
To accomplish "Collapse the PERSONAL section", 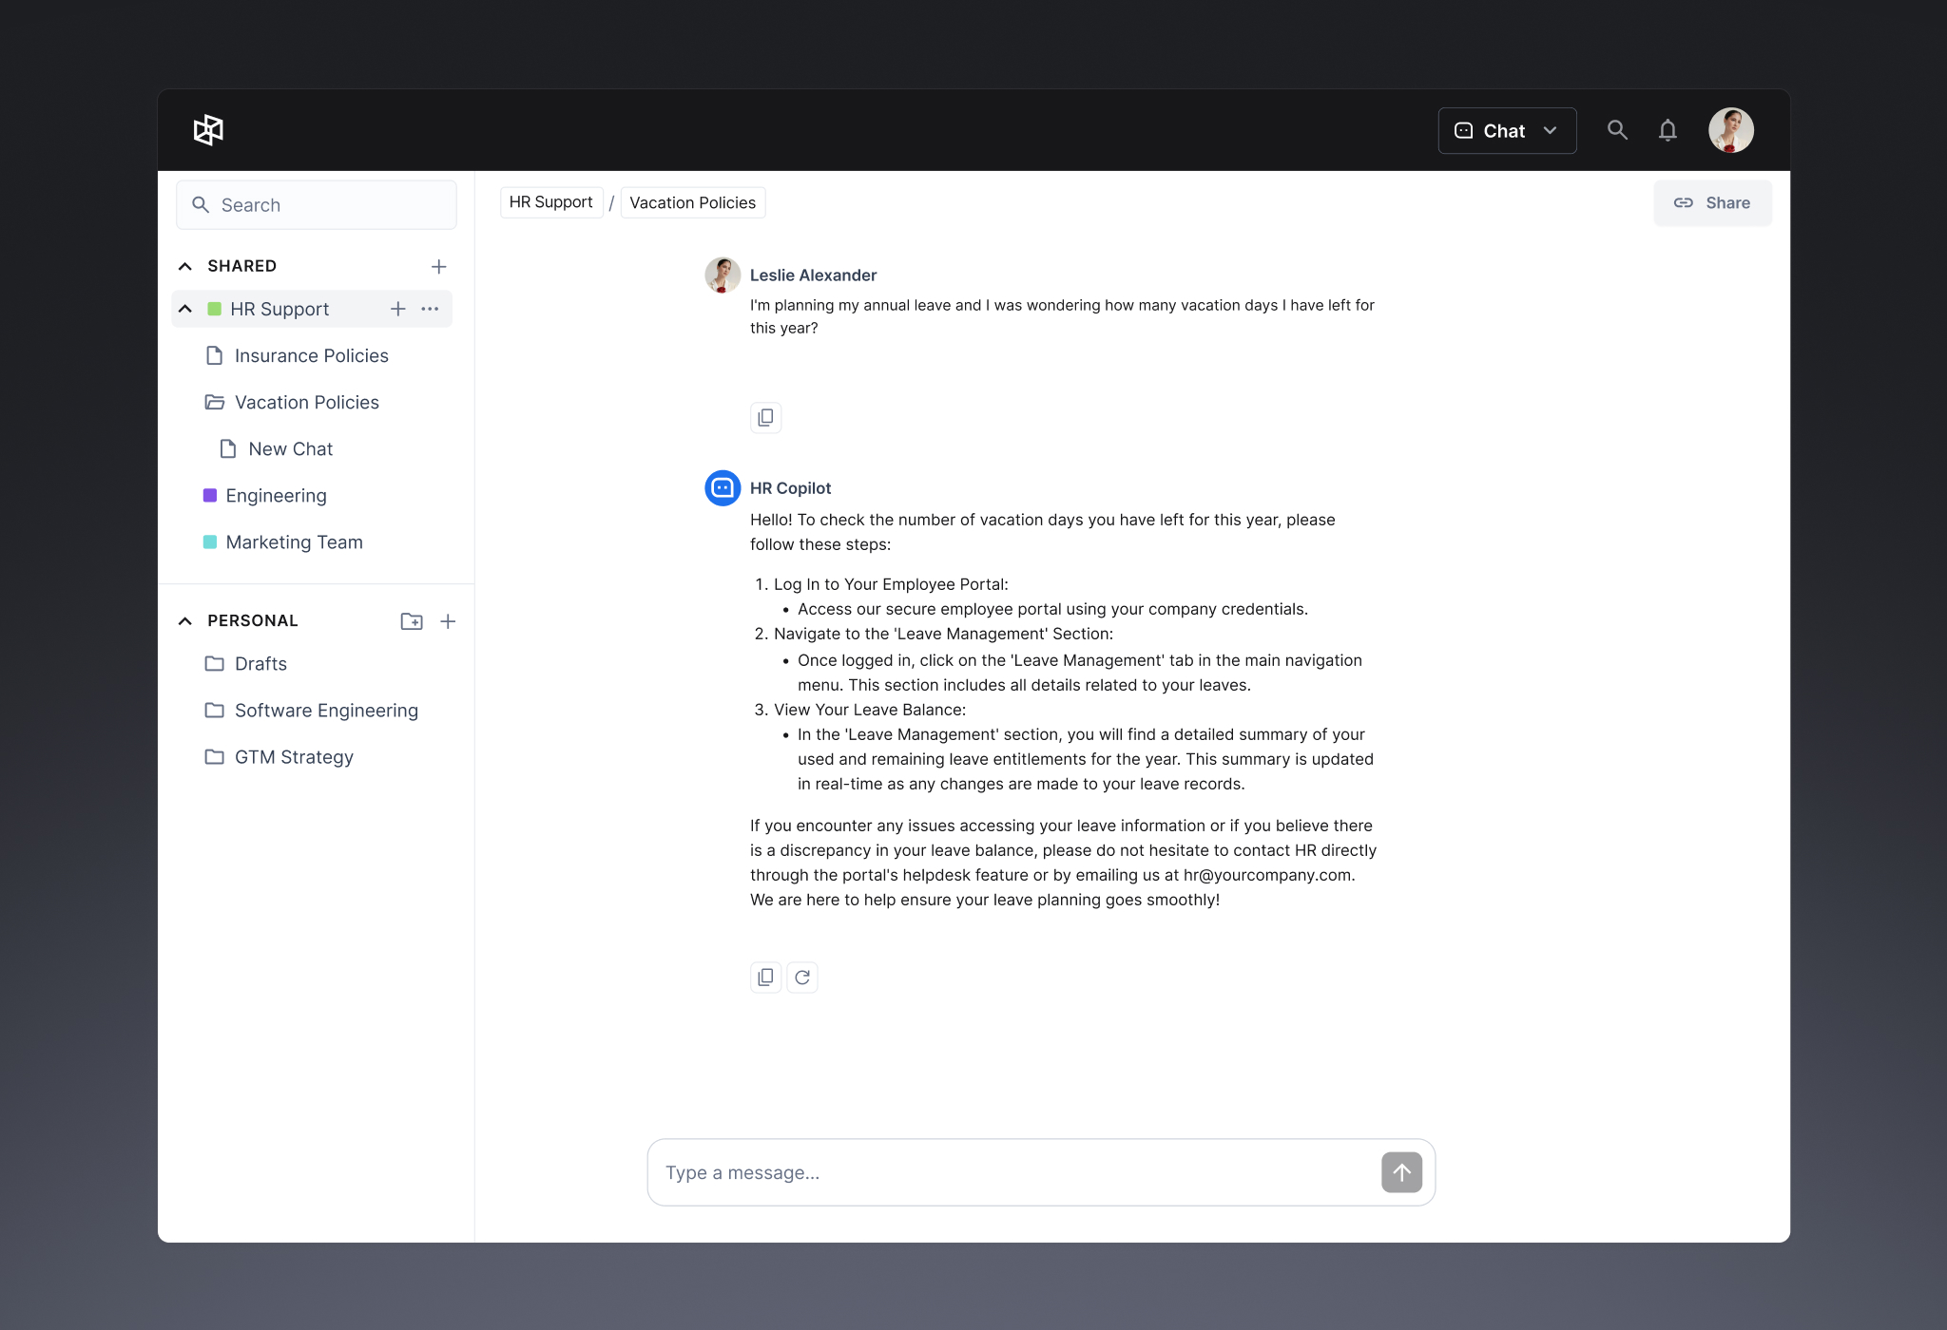I will click(185, 621).
